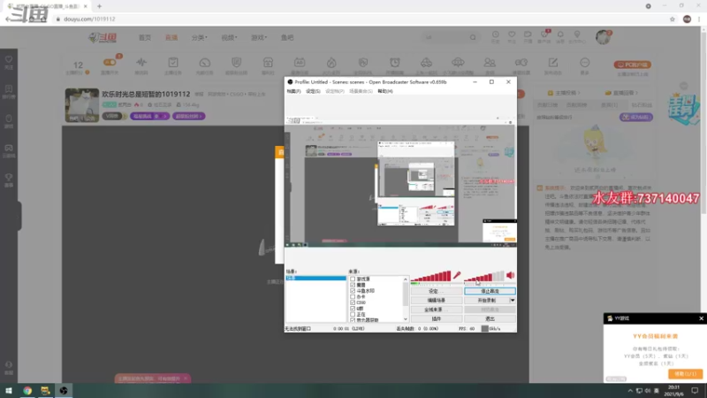Click the 全域来源... button in OBS

pos(436,310)
